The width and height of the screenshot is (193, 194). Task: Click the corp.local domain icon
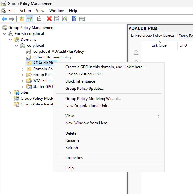(23, 45)
